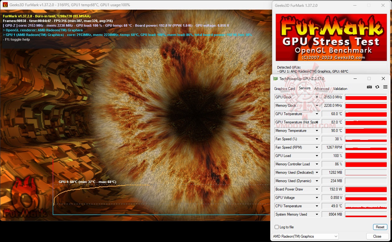This screenshot has height=242, width=392.
Task: Open the Validation tab
Action: point(340,89)
